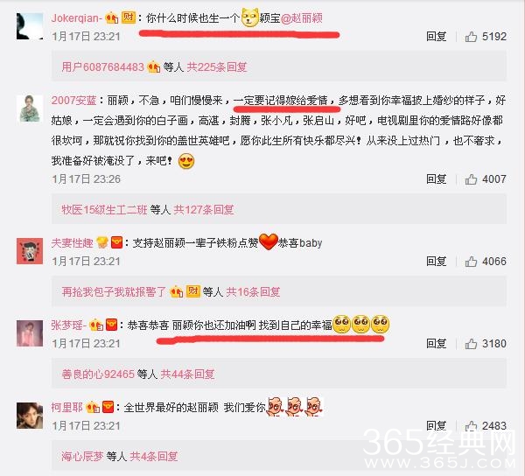Reply to Jokerqian's comment via 回复
This screenshot has height=476, width=525.
(x=436, y=37)
